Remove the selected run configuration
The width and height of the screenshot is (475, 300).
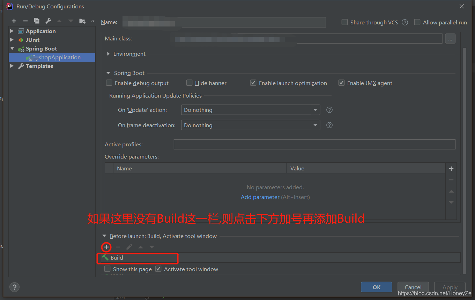pyautogui.click(x=25, y=21)
